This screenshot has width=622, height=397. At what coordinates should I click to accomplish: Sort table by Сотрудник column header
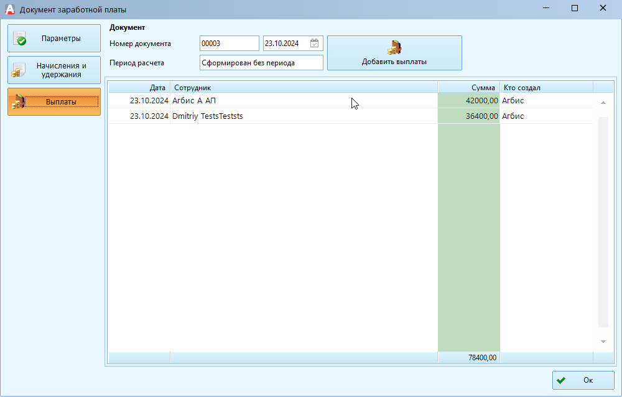click(304, 88)
